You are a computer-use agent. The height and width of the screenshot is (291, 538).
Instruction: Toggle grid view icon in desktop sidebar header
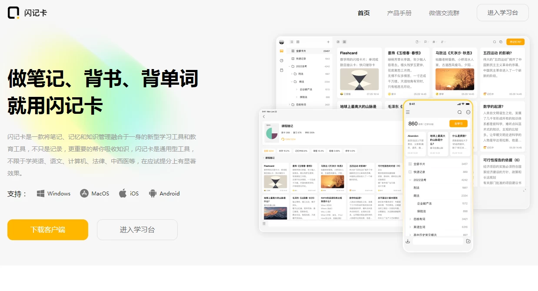click(298, 42)
